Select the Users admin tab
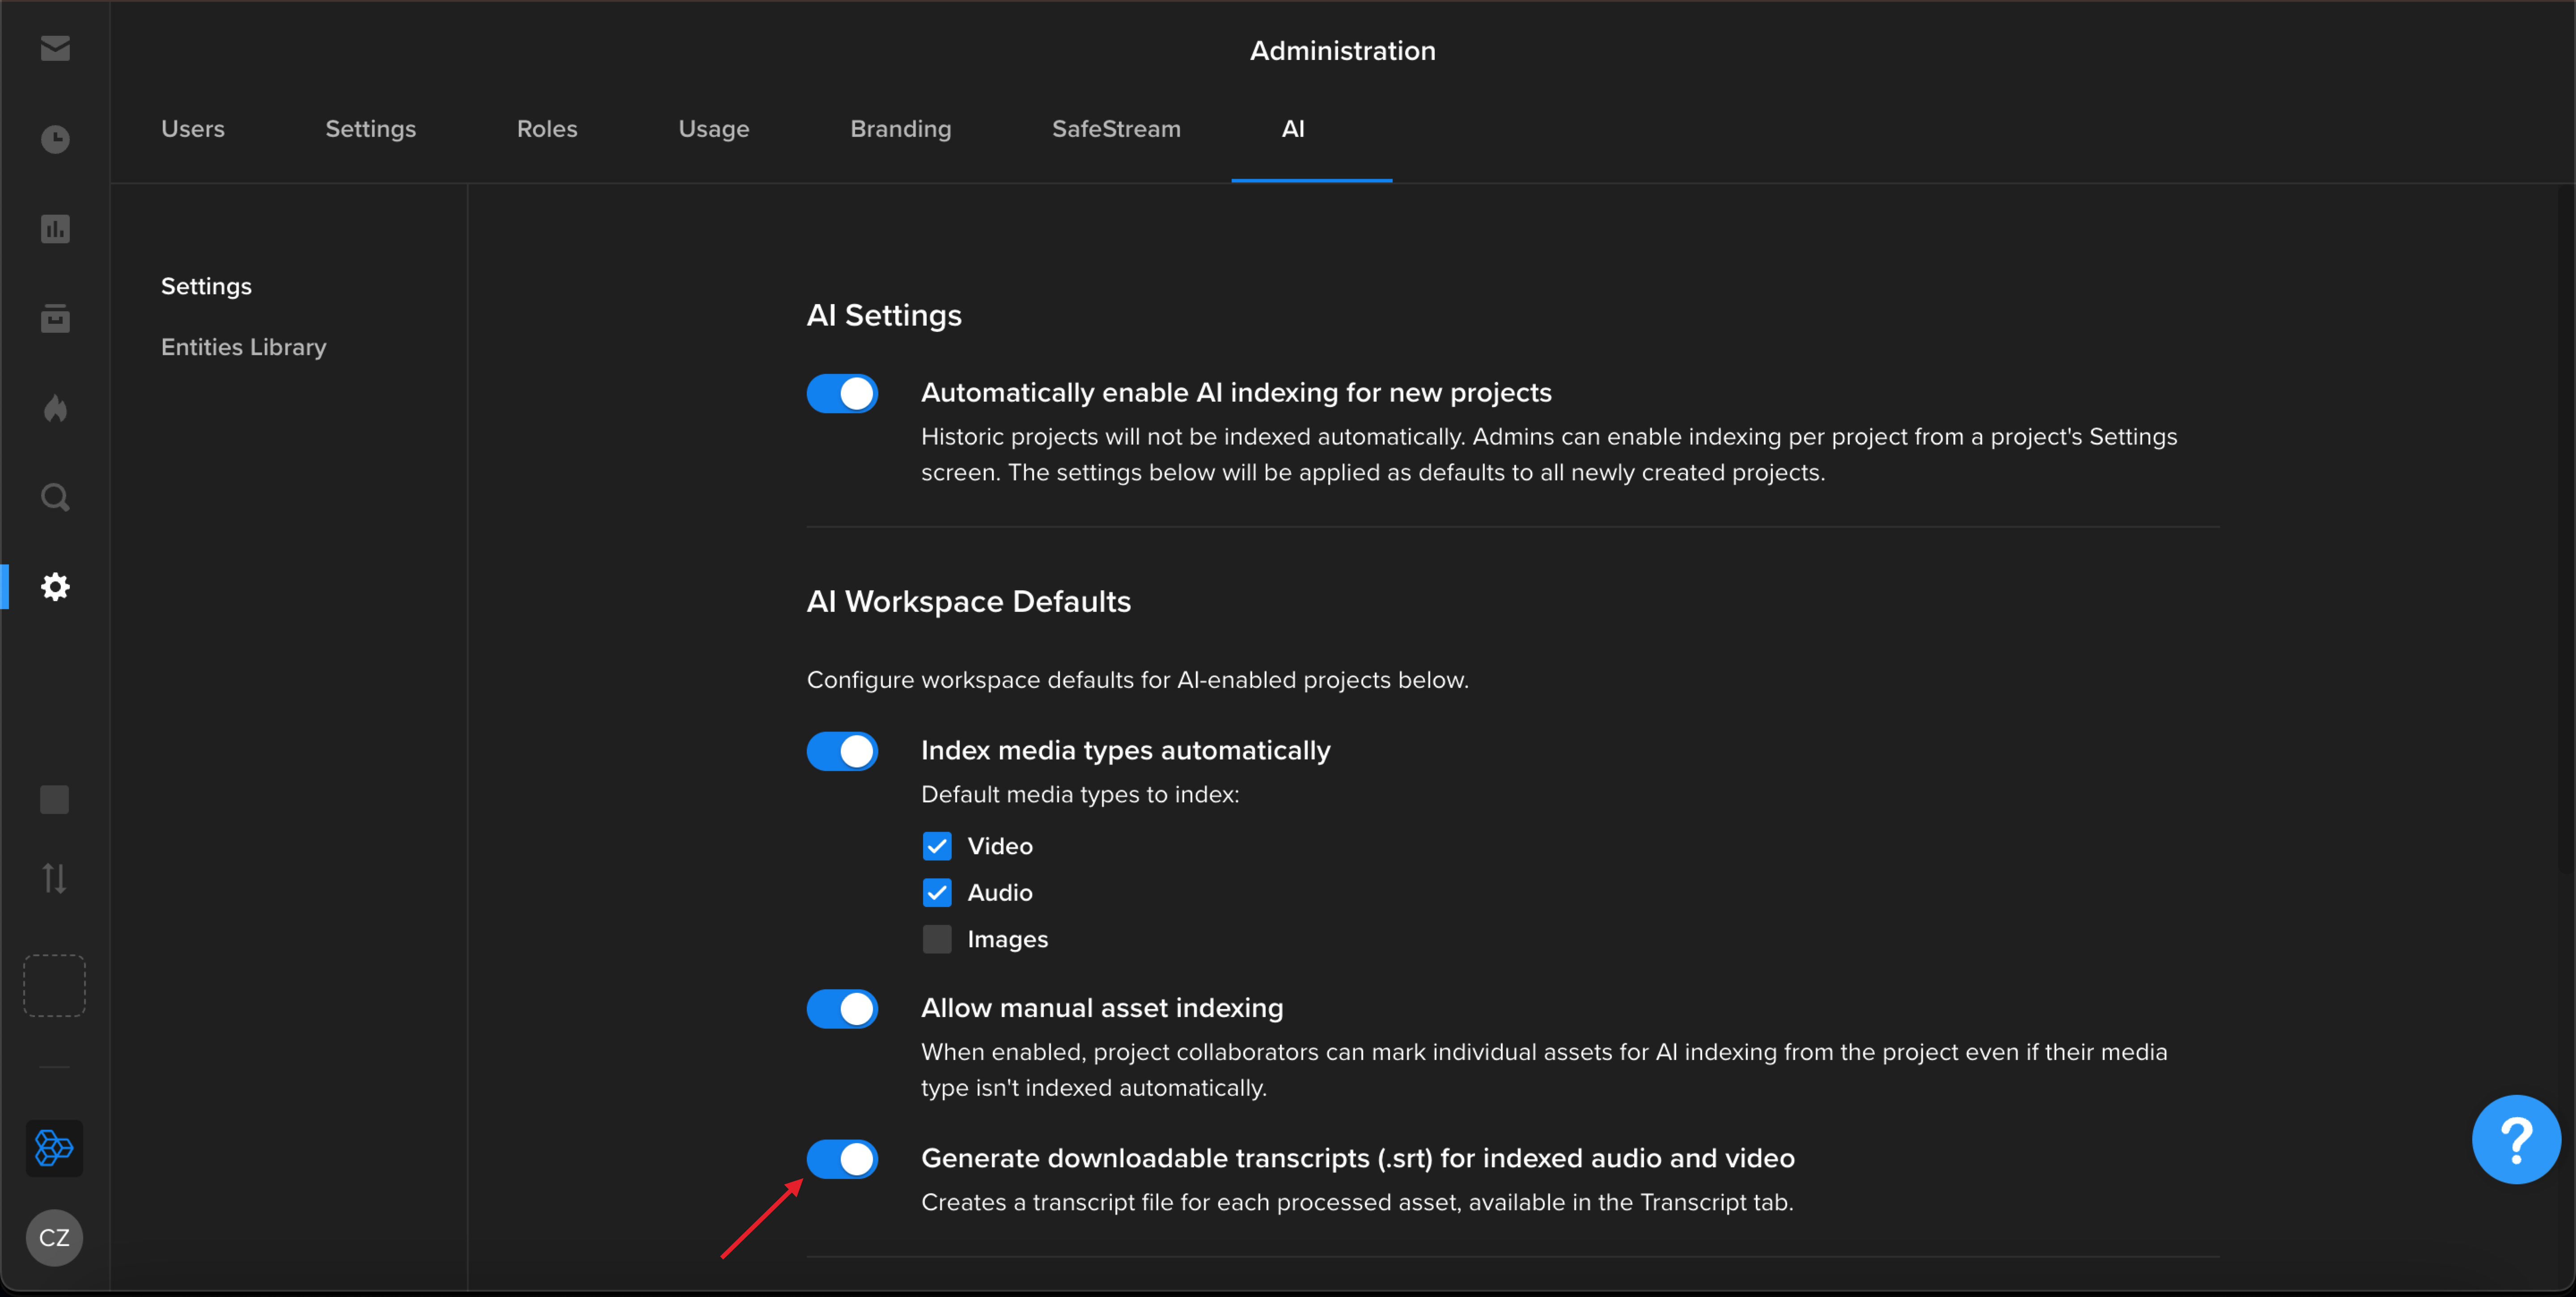 (x=193, y=129)
